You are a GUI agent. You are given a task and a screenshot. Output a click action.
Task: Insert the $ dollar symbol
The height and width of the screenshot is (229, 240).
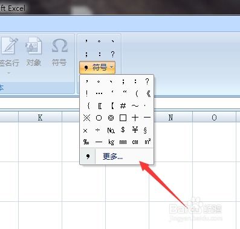123,130
